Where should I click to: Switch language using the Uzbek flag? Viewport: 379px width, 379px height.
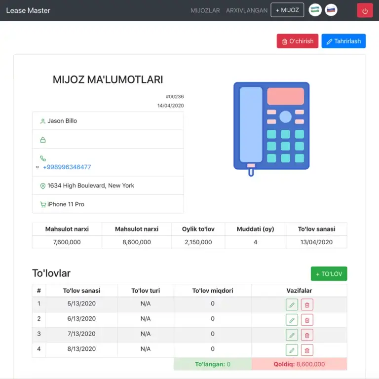point(315,10)
